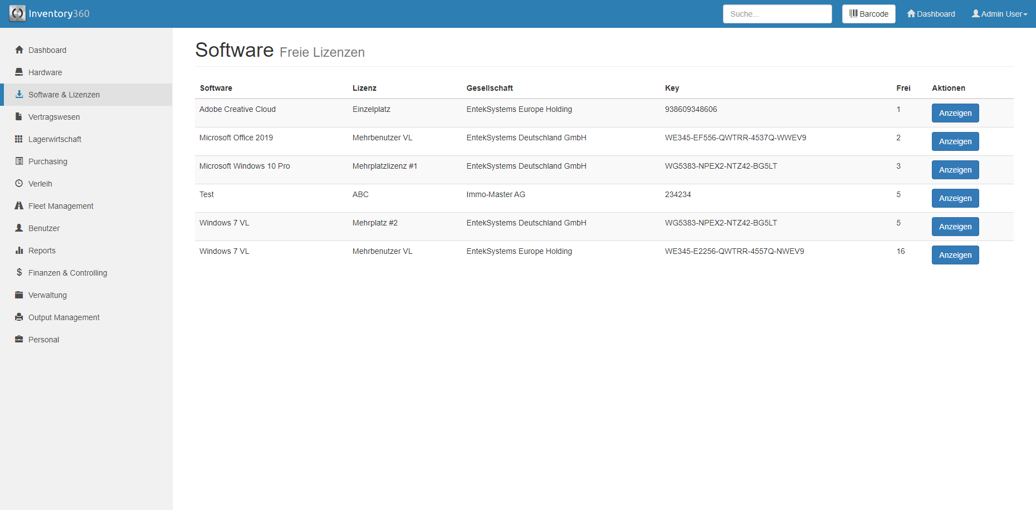Click the Personal briefcase icon
This screenshot has height=510, width=1036.
pos(19,340)
